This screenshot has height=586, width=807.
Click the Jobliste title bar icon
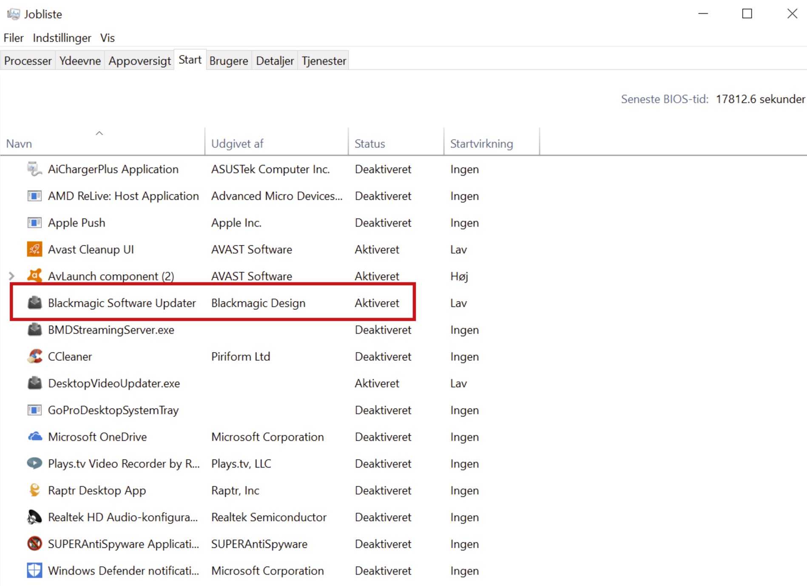tap(13, 14)
